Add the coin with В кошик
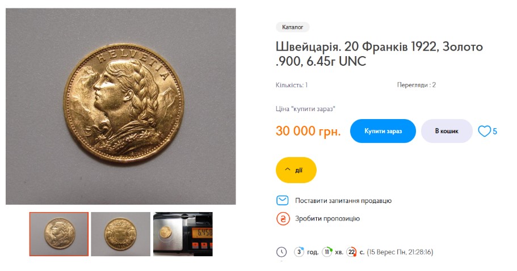This screenshot has height=271, width=517. pos(447,131)
